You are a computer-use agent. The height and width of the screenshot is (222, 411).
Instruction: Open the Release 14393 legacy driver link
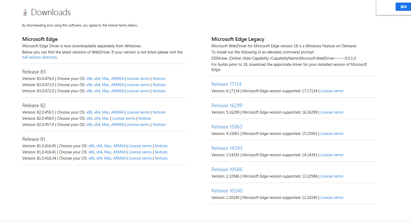(x=227, y=148)
